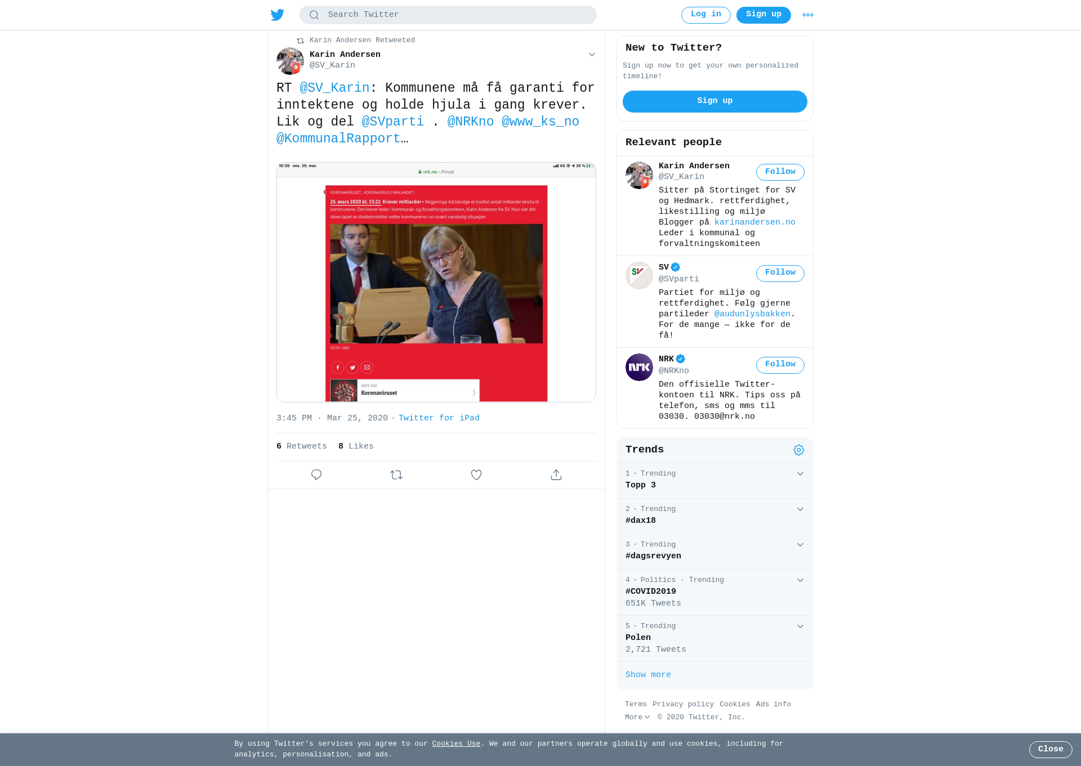Like the tweet with the heart icon

point(476,475)
